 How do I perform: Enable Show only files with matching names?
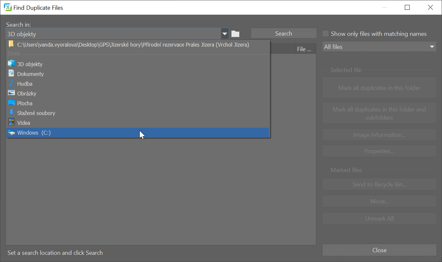pyautogui.click(x=325, y=34)
